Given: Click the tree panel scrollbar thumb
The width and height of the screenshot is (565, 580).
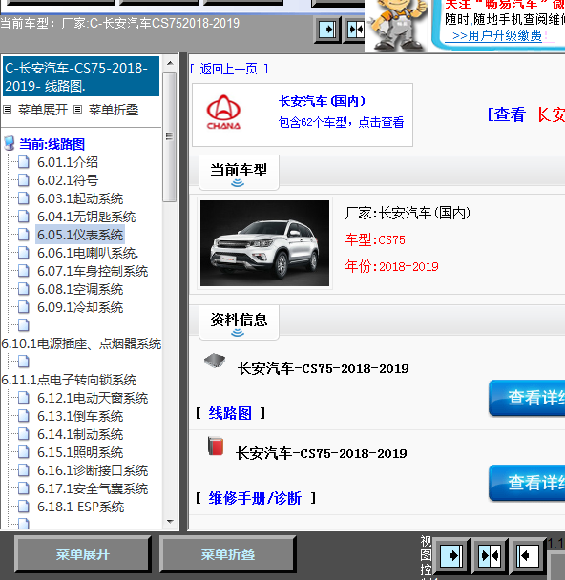Looking at the screenshot, I should click(170, 136).
